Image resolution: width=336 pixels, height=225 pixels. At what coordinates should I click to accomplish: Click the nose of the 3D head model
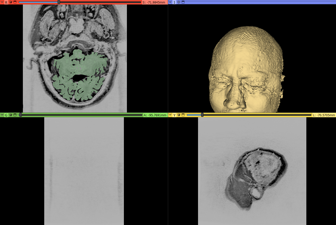233,103
